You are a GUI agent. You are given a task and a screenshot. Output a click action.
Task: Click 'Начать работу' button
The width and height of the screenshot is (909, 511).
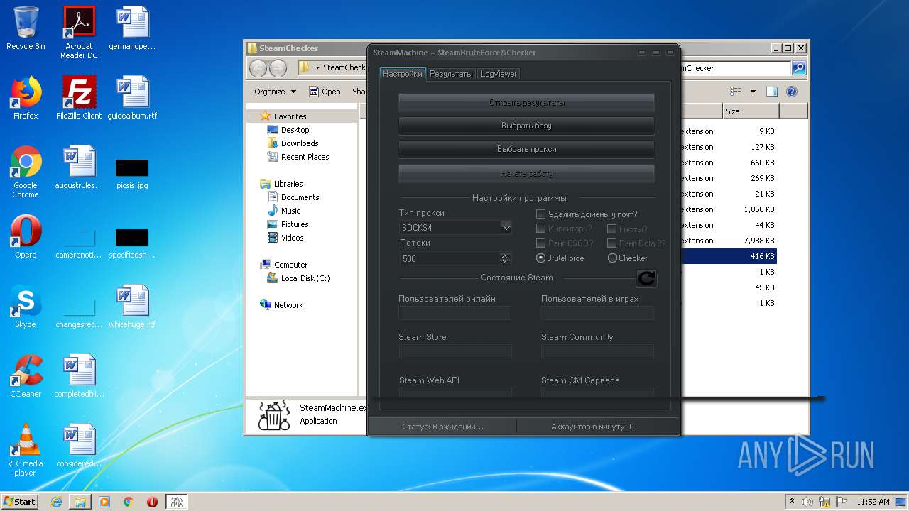(526, 173)
